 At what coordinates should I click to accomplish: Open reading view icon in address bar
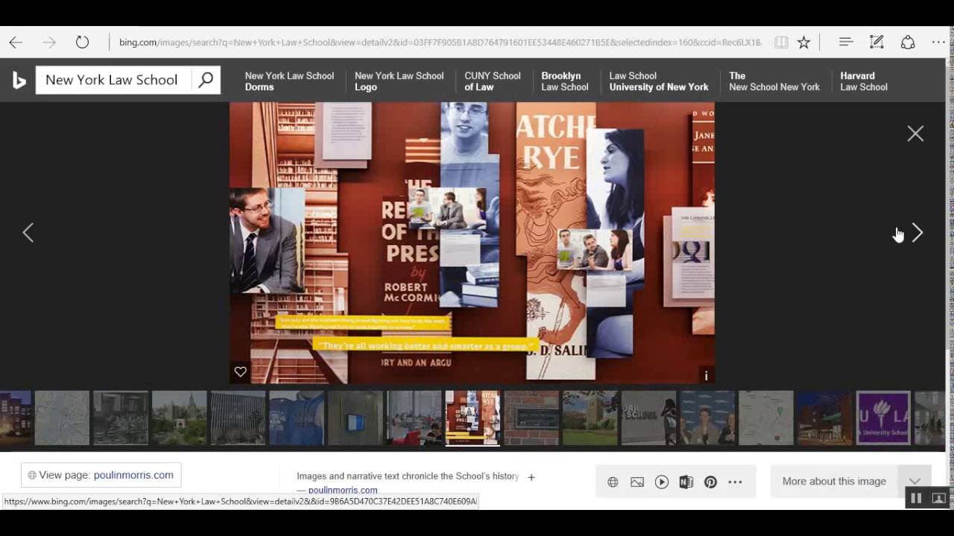(781, 42)
